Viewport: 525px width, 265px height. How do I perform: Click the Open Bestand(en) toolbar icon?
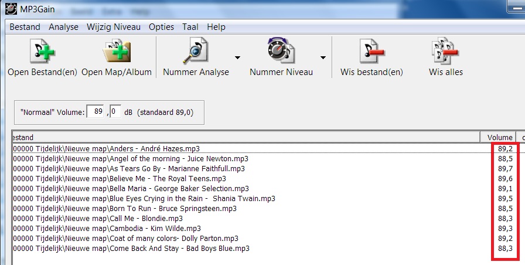[x=42, y=52]
